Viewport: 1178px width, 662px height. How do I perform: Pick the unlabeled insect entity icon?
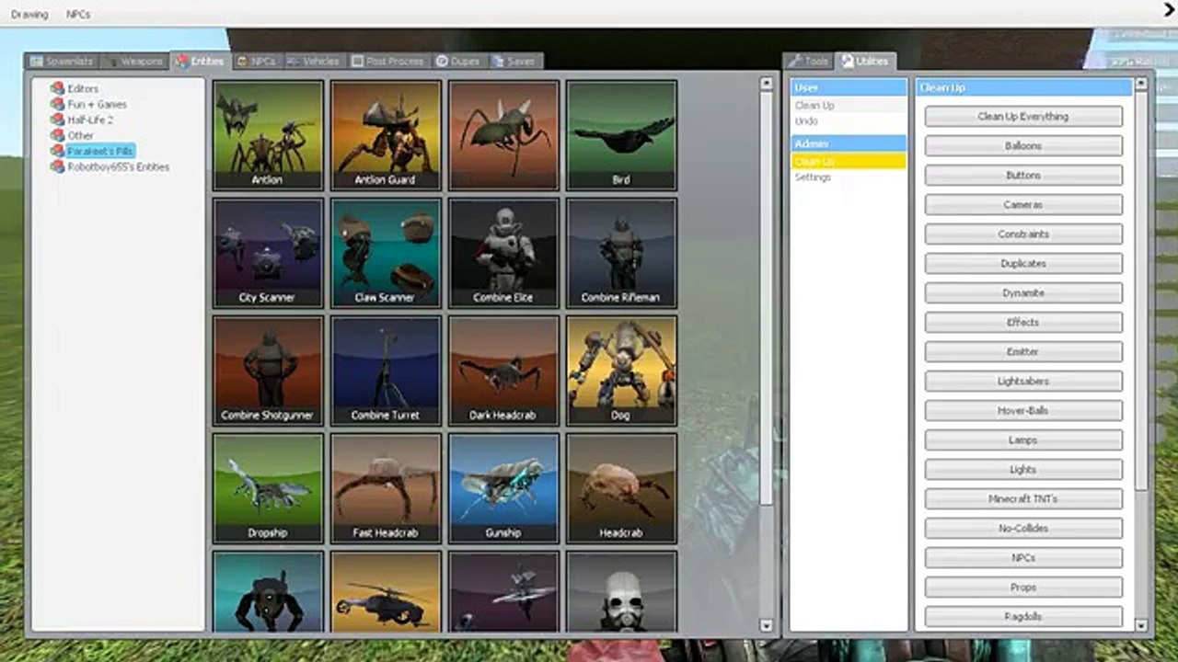[503, 135]
